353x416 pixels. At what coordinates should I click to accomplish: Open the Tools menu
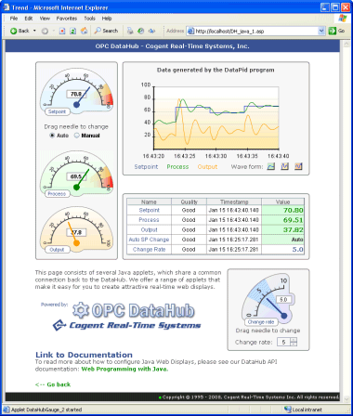tap(90, 19)
